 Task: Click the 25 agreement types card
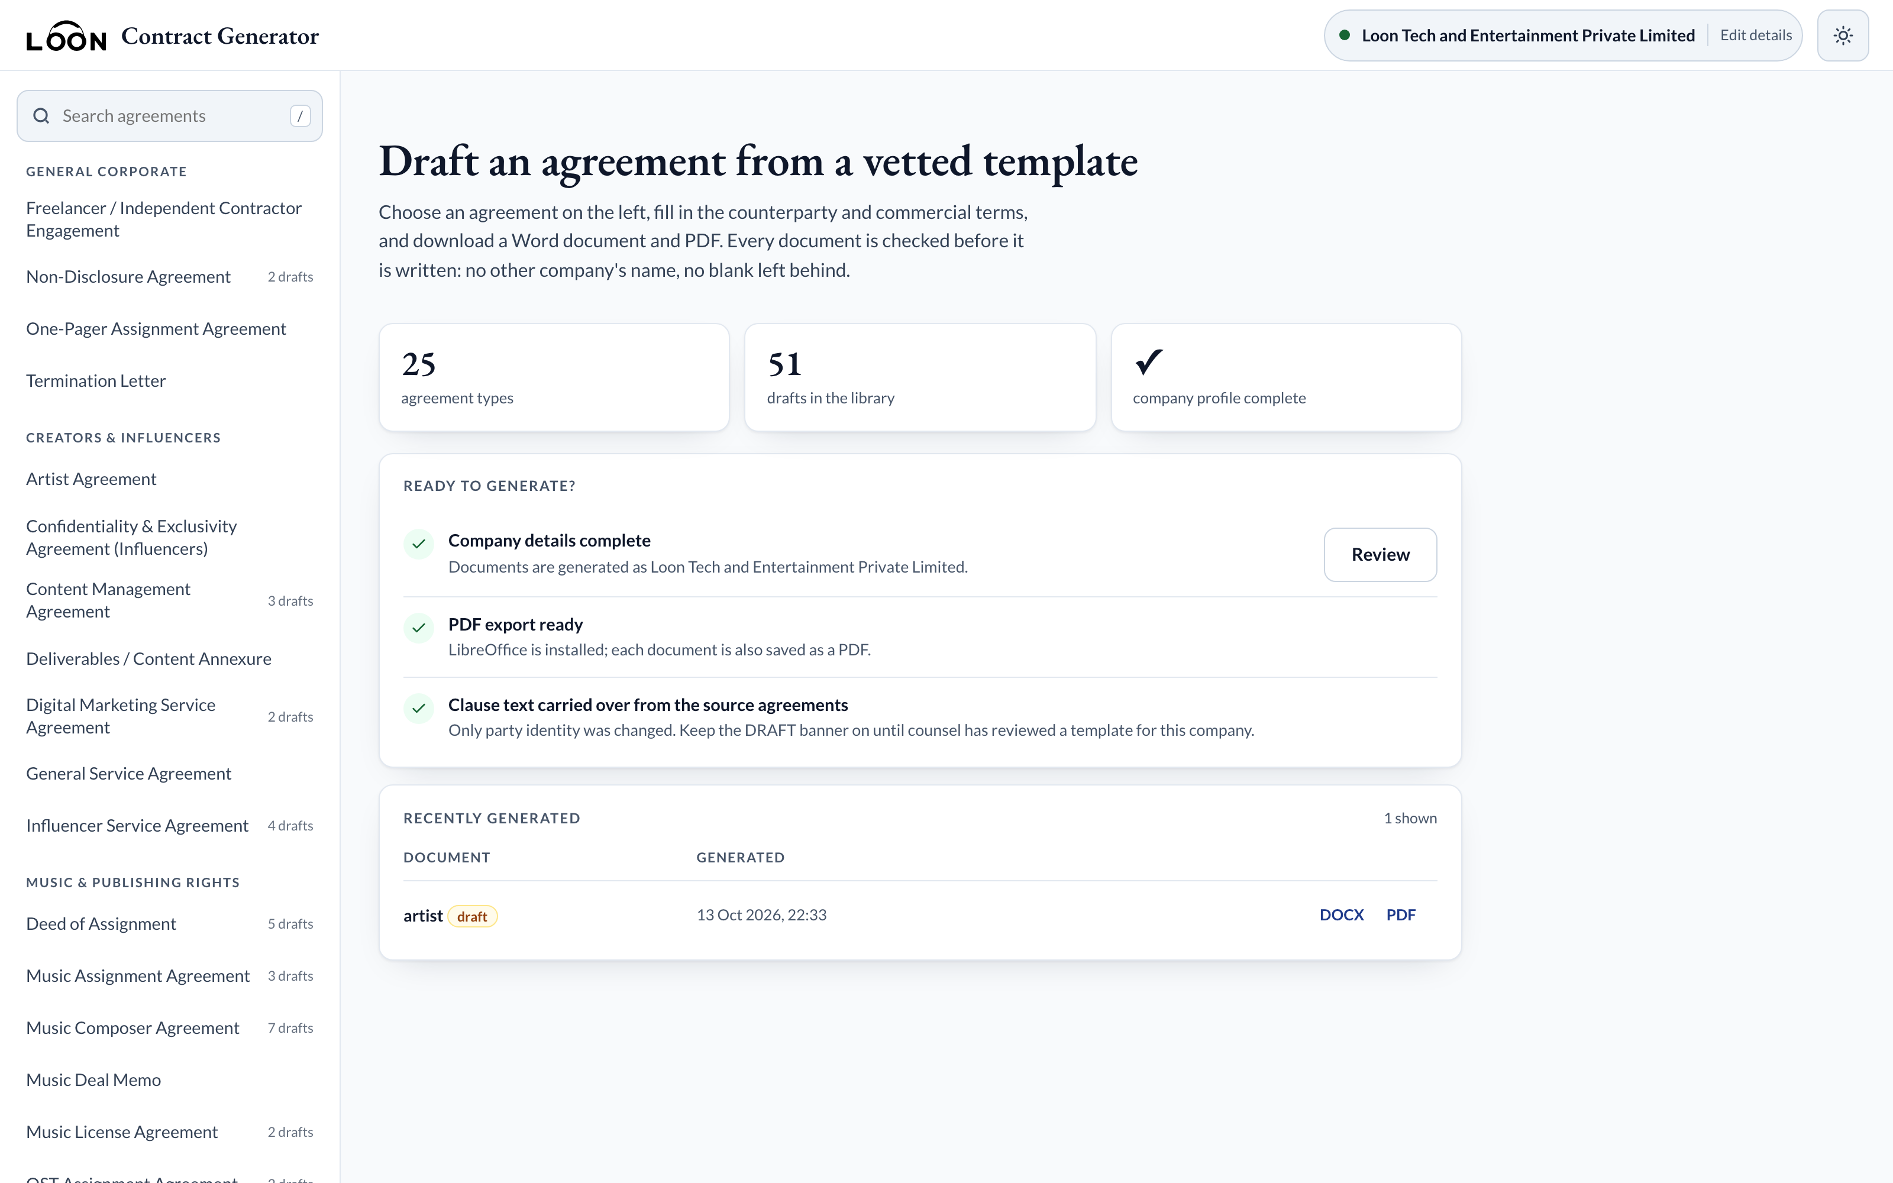pos(554,377)
